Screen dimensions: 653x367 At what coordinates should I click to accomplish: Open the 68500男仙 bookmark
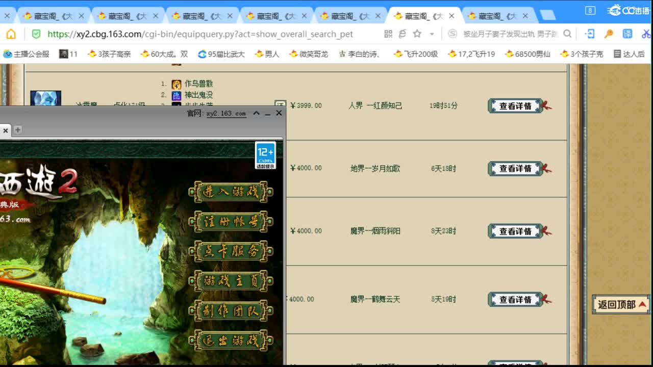coord(528,54)
